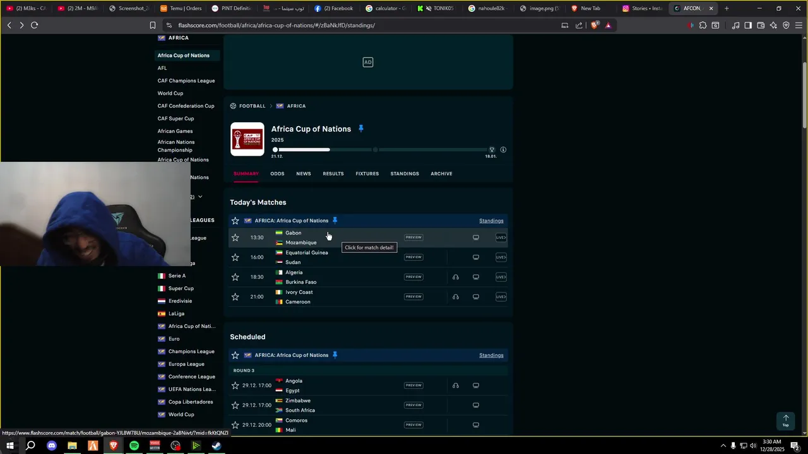Screen dimensions: 808x454
Task: Click the music note playlist icon
Action: pyautogui.click(x=735, y=25)
